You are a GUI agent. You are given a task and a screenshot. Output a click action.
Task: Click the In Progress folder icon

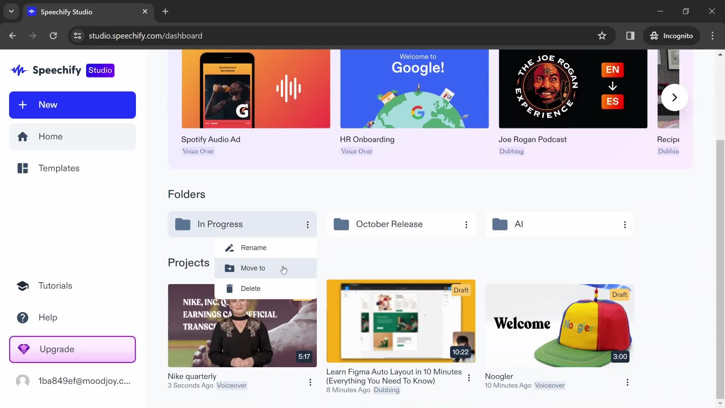[183, 224]
